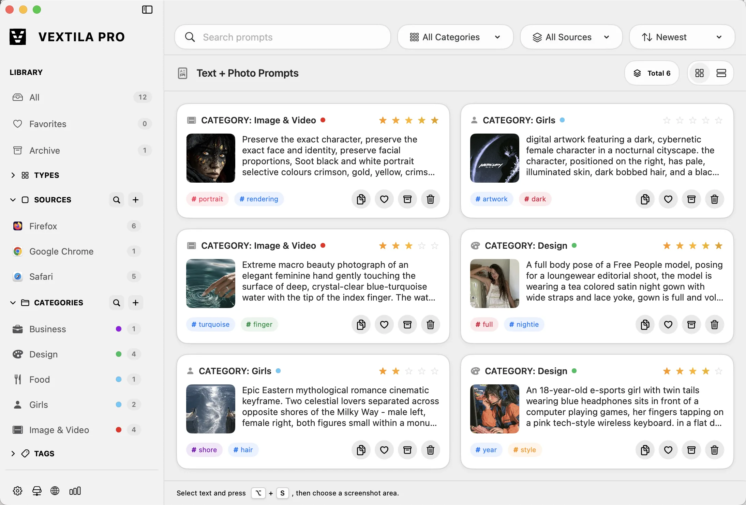Filter by Firefox source
Image resolution: width=746 pixels, height=505 pixels.
[77, 226]
